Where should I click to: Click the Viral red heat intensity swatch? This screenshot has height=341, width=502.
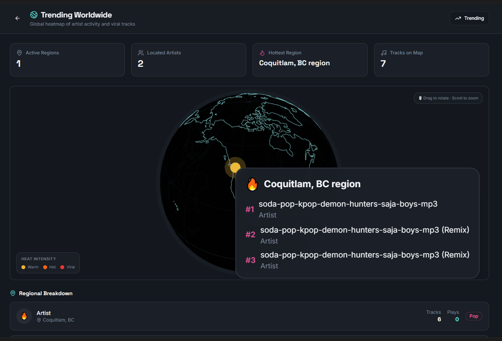point(62,267)
